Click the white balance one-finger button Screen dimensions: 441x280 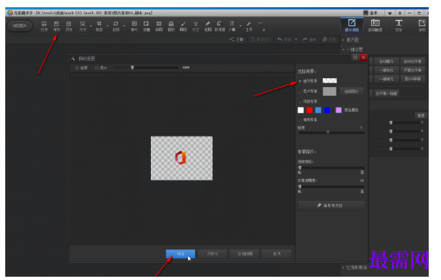[386, 94]
